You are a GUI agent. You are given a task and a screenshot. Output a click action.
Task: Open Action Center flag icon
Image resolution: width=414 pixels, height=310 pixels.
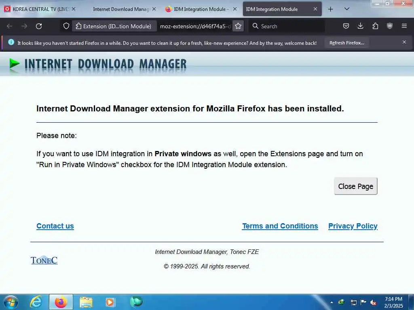tap(363, 302)
